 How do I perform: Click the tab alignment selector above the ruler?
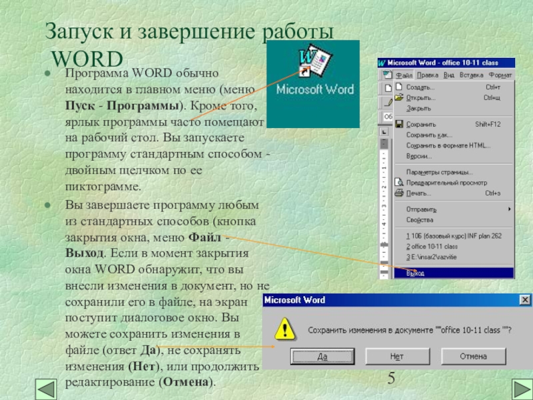[x=384, y=131]
